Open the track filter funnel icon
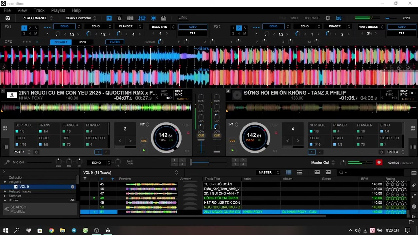The image size is (418, 235). (85, 179)
